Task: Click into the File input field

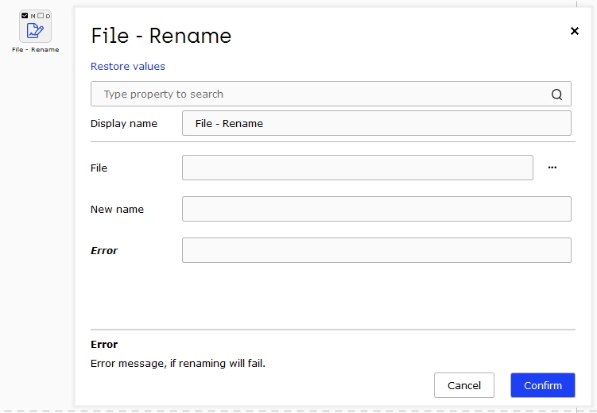Action: click(x=358, y=168)
